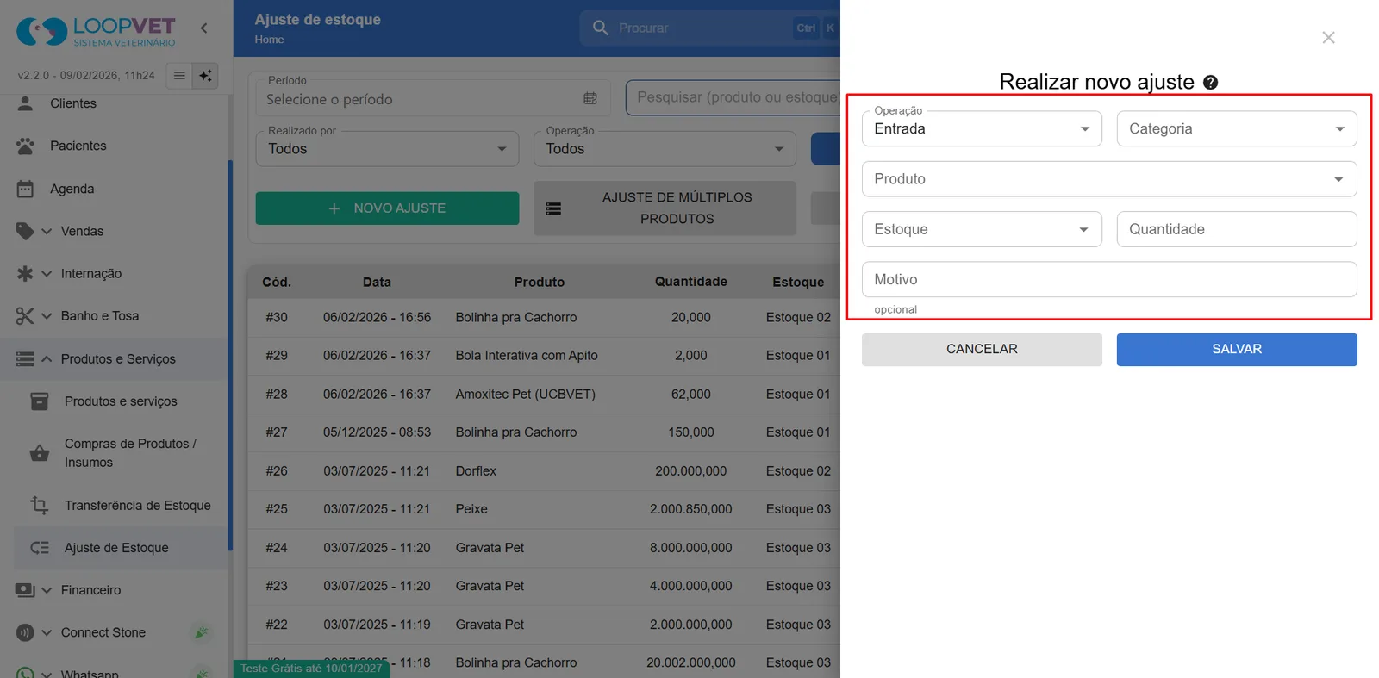Screen dimensions: 1379x678
Task: Click the sparkle AI icon in sidebar header
Action: (205, 76)
